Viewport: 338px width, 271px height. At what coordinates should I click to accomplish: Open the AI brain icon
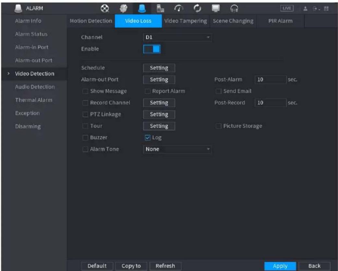tap(124, 8)
